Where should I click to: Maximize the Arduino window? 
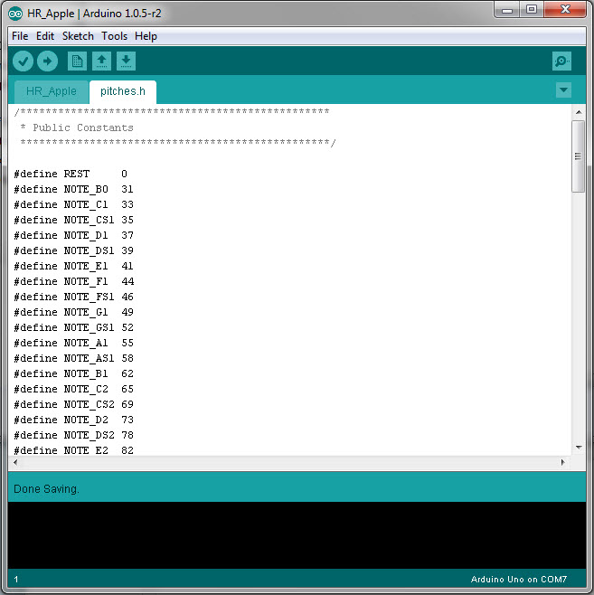coord(532,10)
